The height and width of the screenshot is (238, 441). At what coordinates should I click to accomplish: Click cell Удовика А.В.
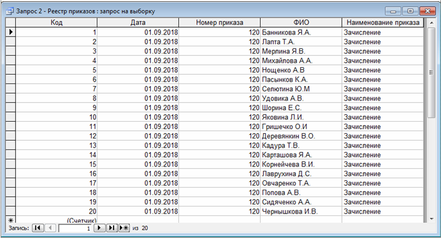pos(301,98)
